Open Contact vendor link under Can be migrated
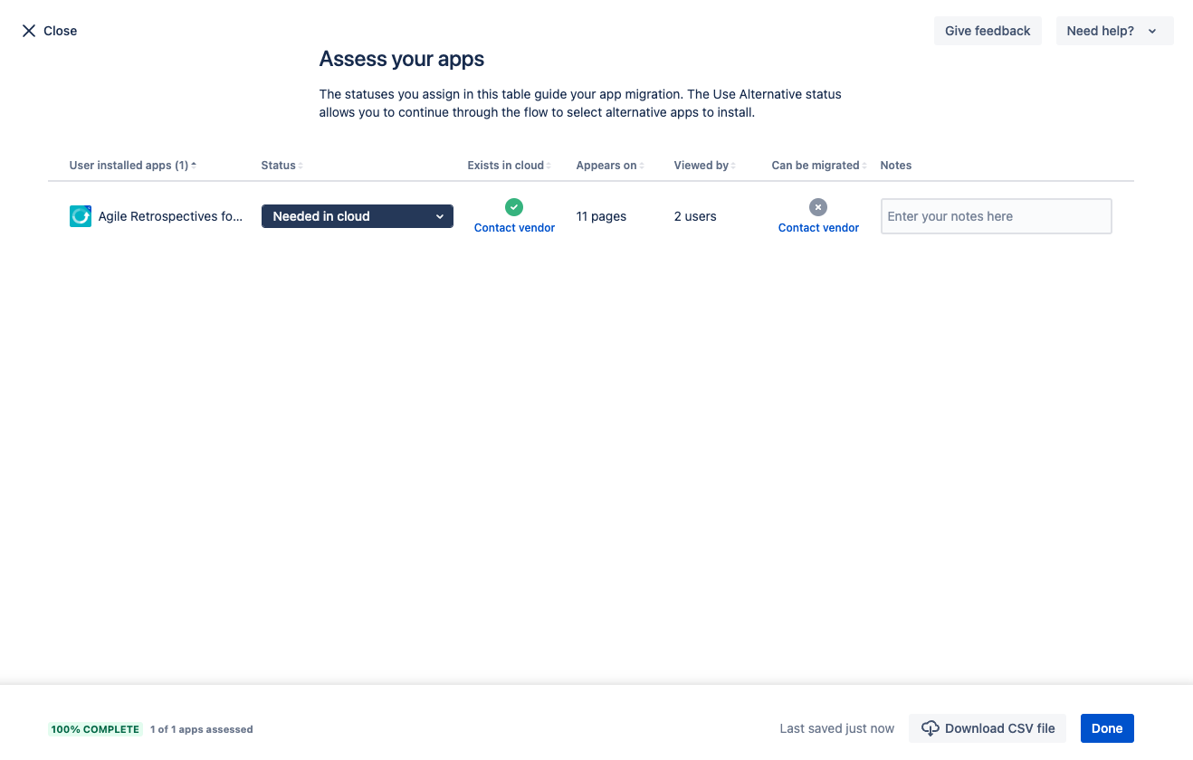This screenshot has height=760, width=1193. [818, 228]
